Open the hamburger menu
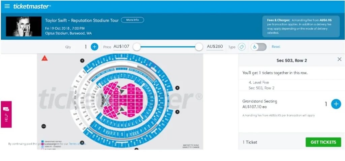The image size is (345, 161). tap(7, 6)
